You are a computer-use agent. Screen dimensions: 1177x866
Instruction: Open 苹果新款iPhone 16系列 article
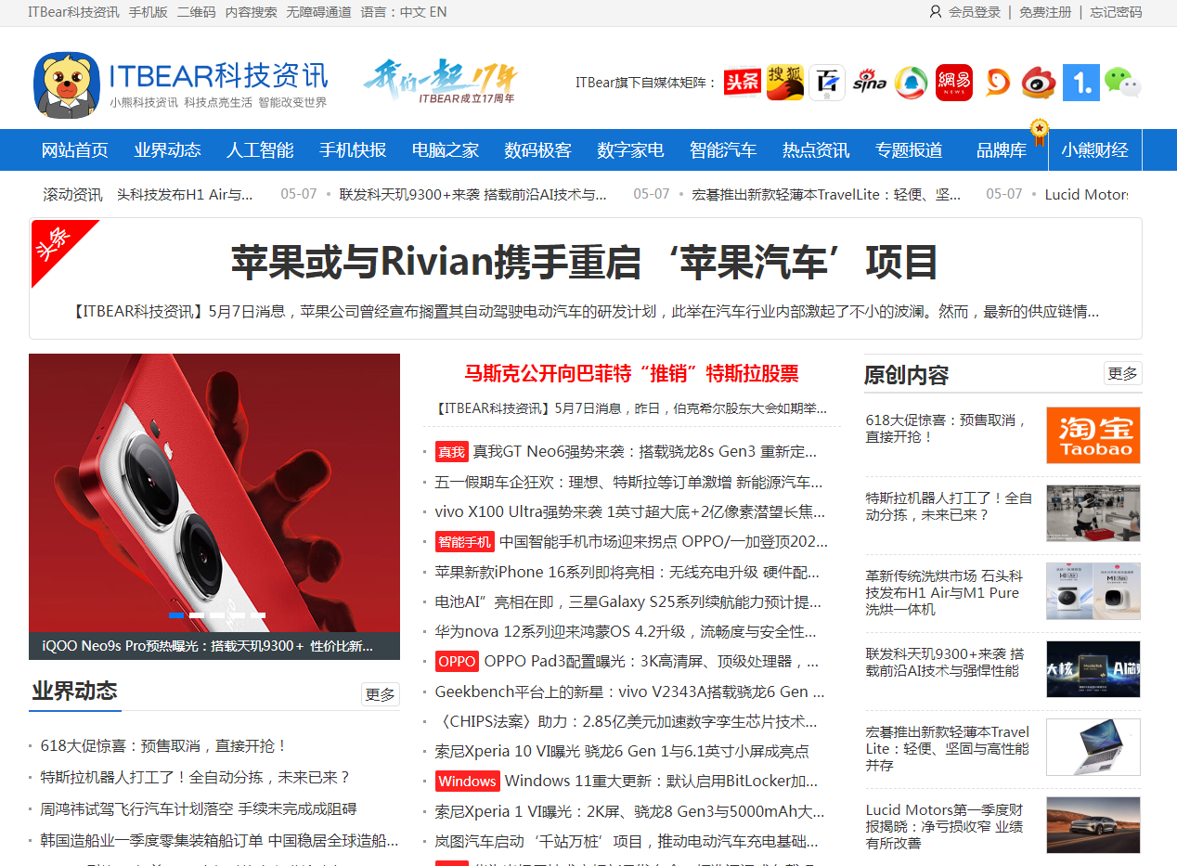click(627, 572)
